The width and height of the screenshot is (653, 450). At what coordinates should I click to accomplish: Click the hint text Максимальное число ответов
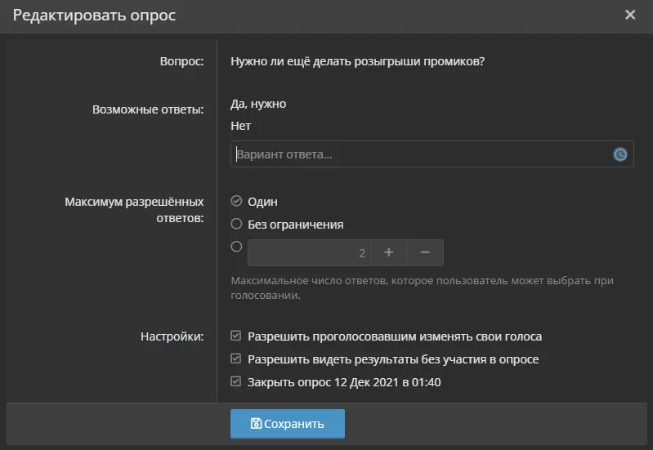click(422, 287)
